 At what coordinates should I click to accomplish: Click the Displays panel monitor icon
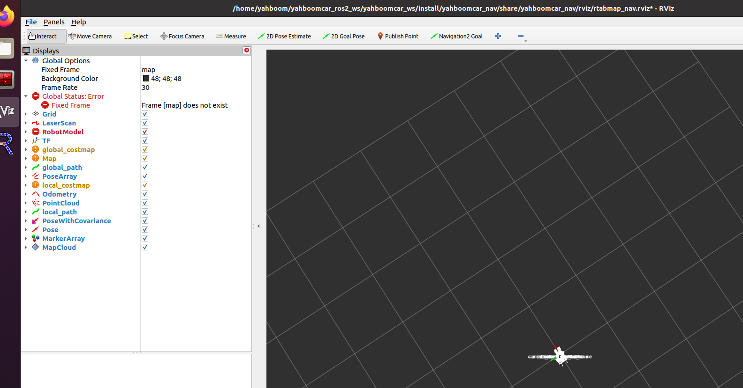tap(26, 51)
